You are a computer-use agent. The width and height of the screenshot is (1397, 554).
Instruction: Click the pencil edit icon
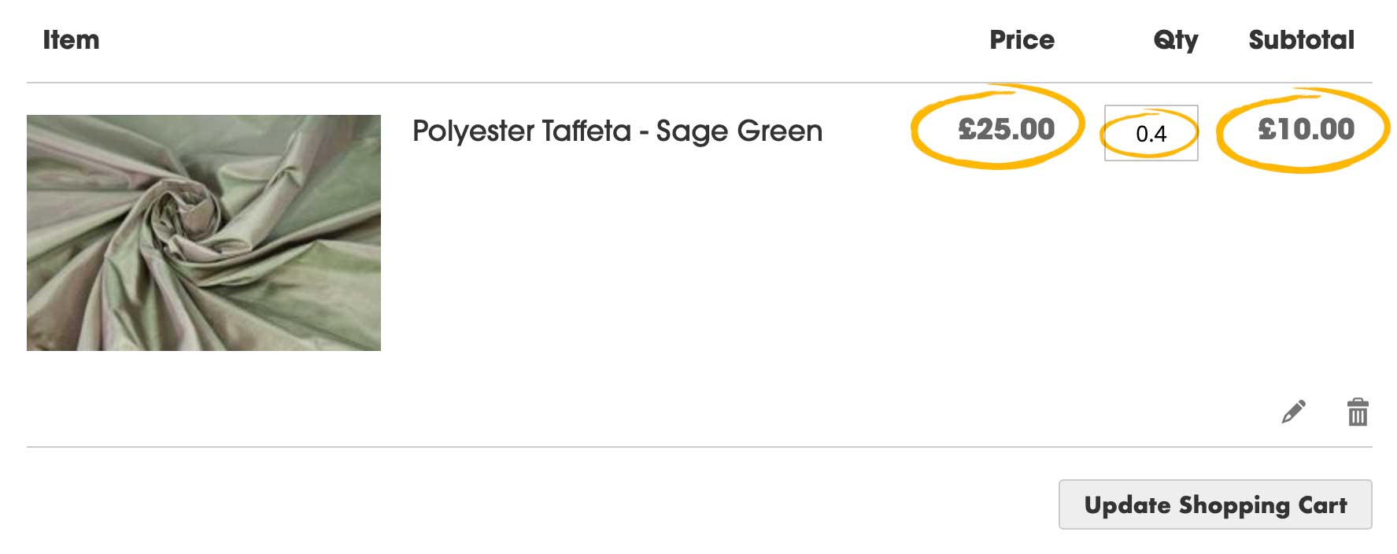pyautogui.click(x=1293, y=412)
